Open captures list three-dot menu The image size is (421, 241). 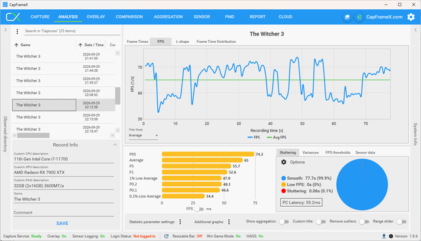pyautogui.click(x=17, y=32)
